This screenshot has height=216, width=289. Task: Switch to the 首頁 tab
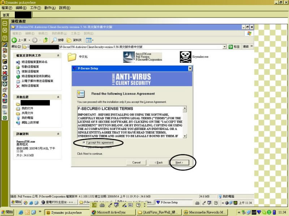pos(6,15)
